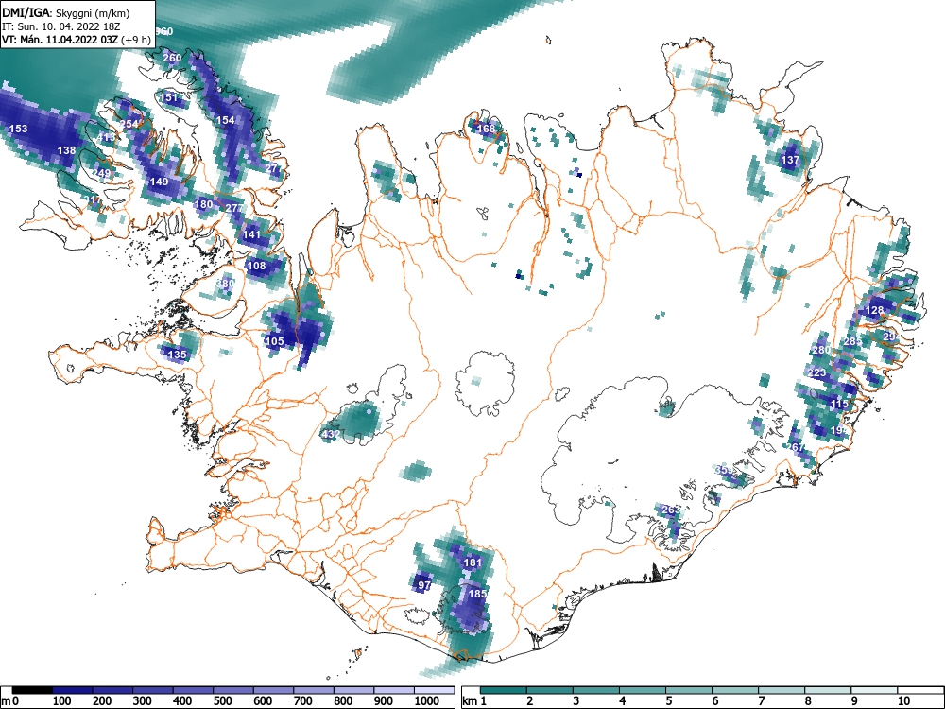Click the '138' visibility label
Image resolution: width=945 pixels, height=709 pixels.
[66, 150]
